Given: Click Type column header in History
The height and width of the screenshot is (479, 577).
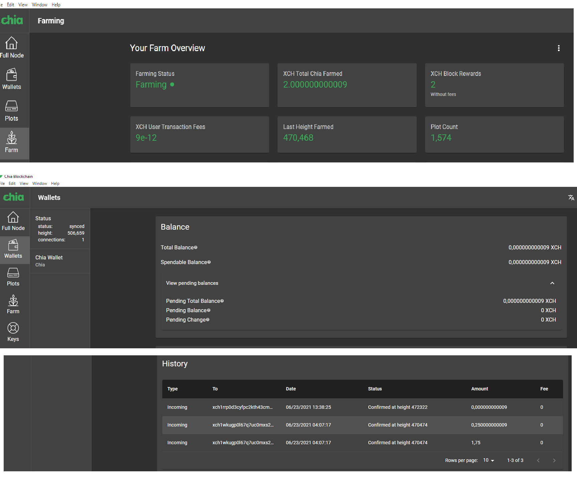Looking at the screenshot, I should [173, 389].
